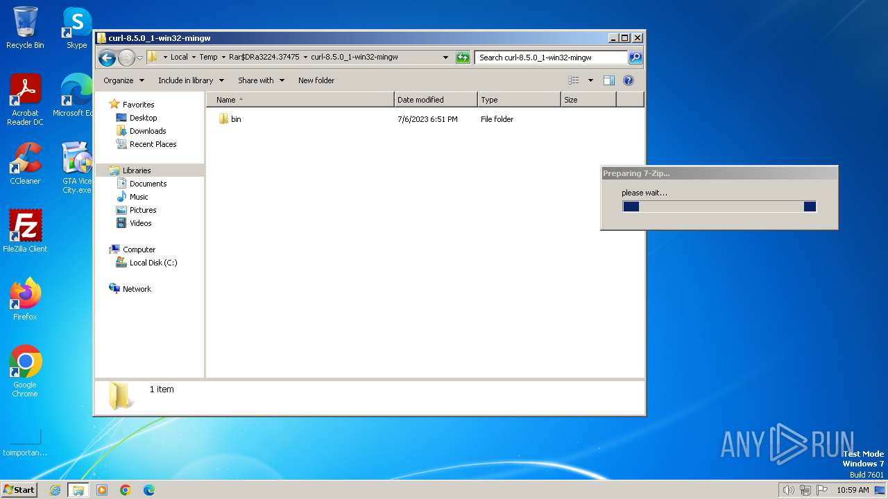888x499 pixels.
Task: Open CCleaner desktop shortcut
Action: click(x=25, y=164)
